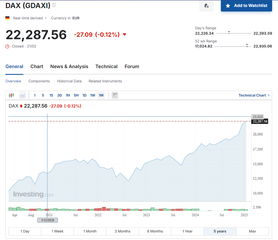Click the 2.50b volume axis label
The width and height of the screenshot is (278, 240).
[x=257, y=207]
